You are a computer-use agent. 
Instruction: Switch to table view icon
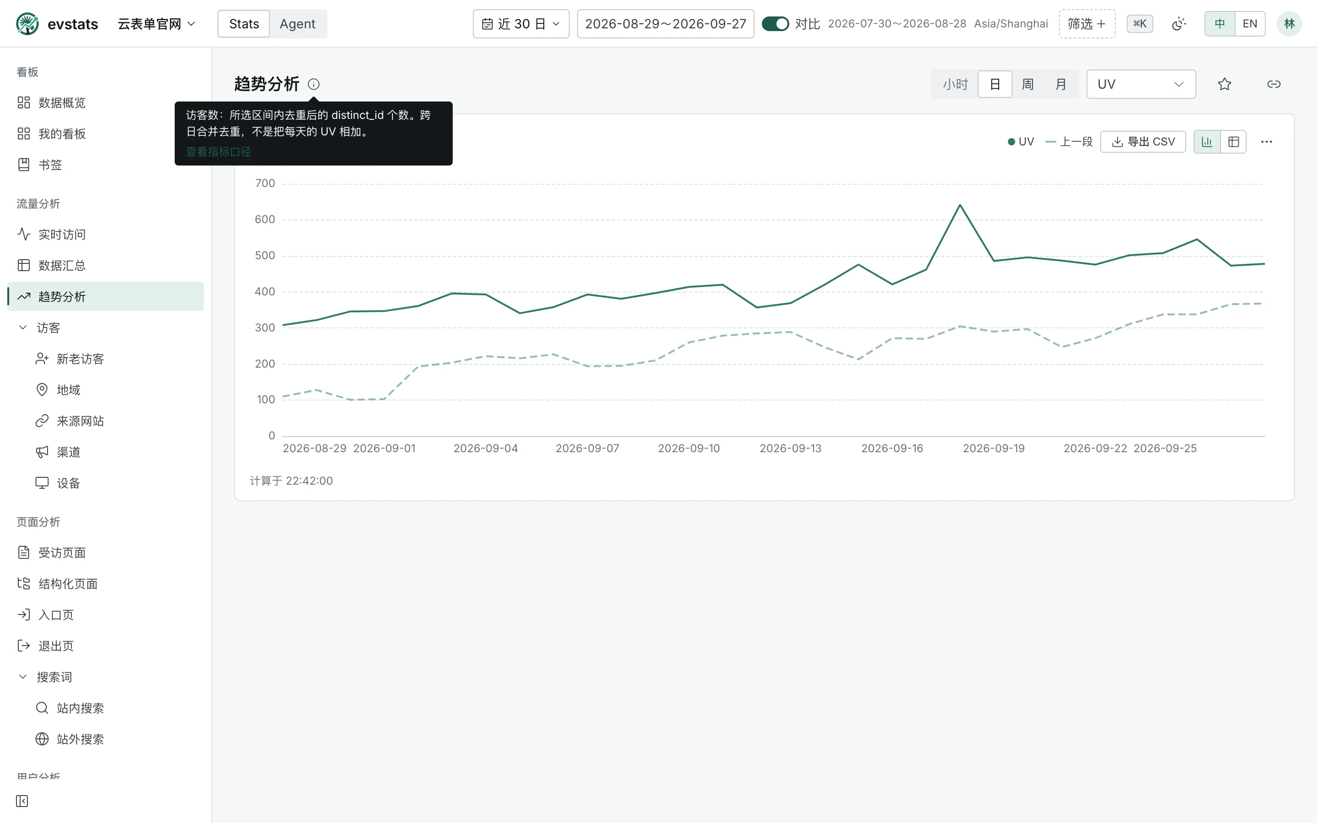(1233, 142)
